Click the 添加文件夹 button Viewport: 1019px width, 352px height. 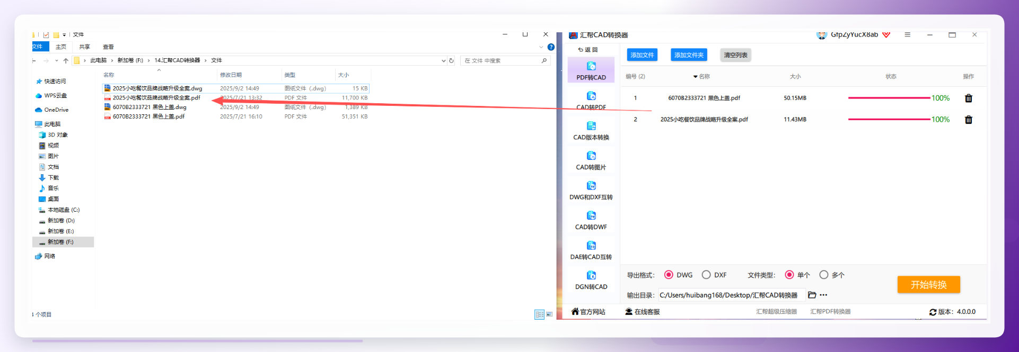click(x=689, y=55)
